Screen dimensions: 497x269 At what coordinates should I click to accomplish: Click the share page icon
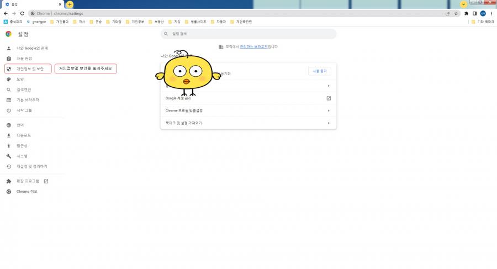(x=447, y=13)
